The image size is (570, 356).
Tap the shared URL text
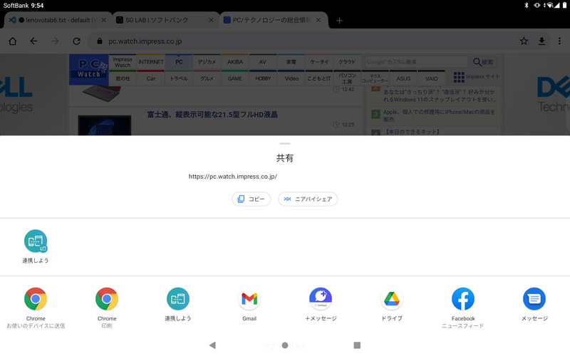click(x=233, y=177)
